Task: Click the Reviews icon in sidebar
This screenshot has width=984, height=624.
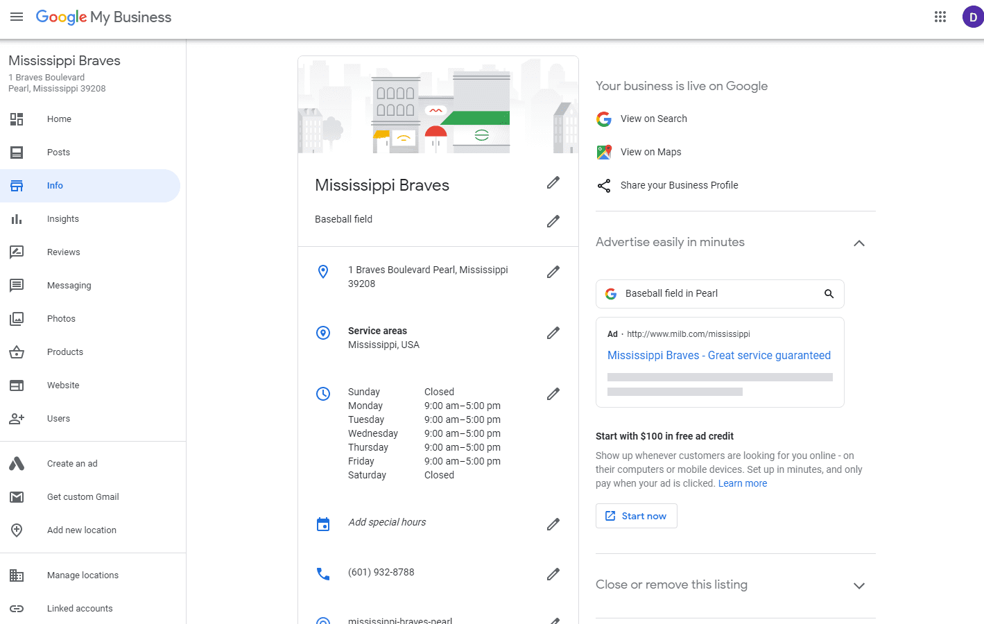Action: (17, 252)
